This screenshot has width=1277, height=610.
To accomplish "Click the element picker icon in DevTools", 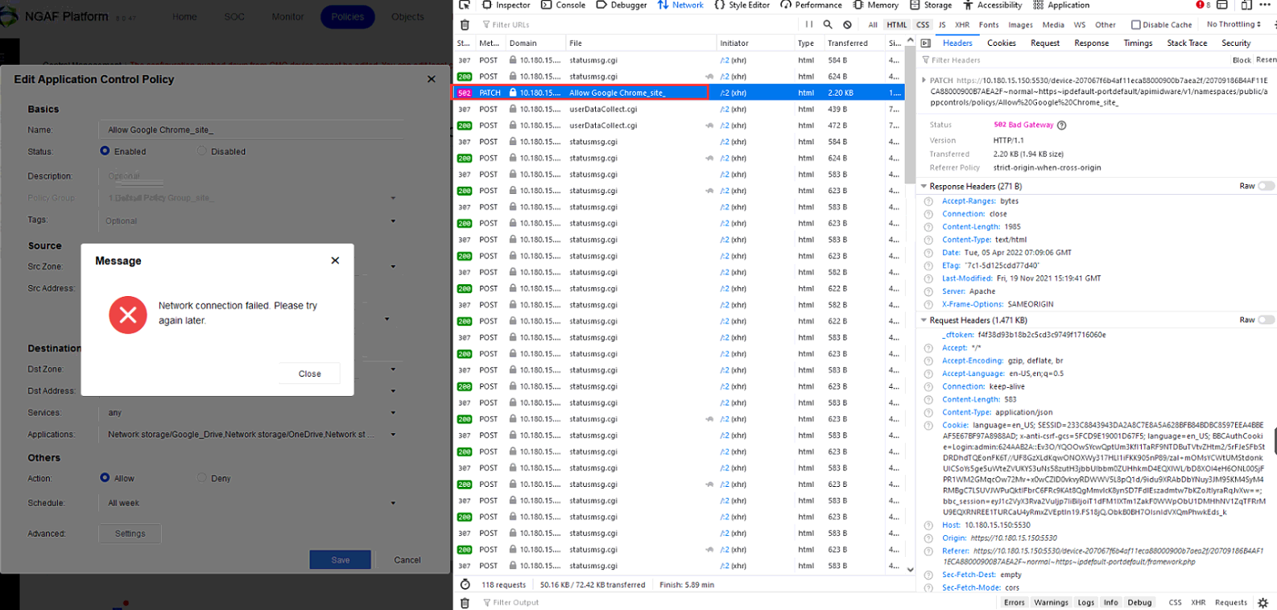I will coord(465,5).
